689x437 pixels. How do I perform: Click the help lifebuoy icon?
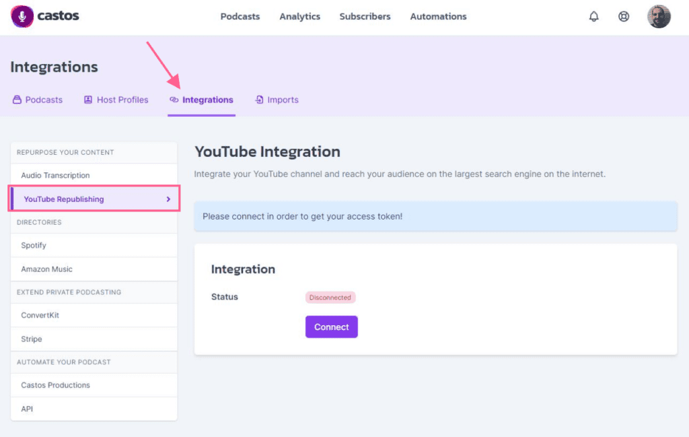(624, 17)
